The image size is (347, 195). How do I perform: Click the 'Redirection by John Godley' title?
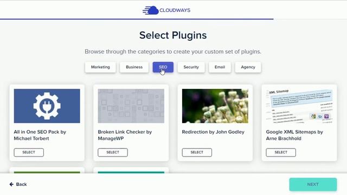(x=213, y=132)
